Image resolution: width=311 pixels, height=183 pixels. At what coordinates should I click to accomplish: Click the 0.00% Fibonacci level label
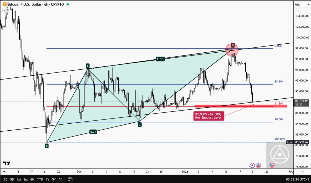(278, 46)
